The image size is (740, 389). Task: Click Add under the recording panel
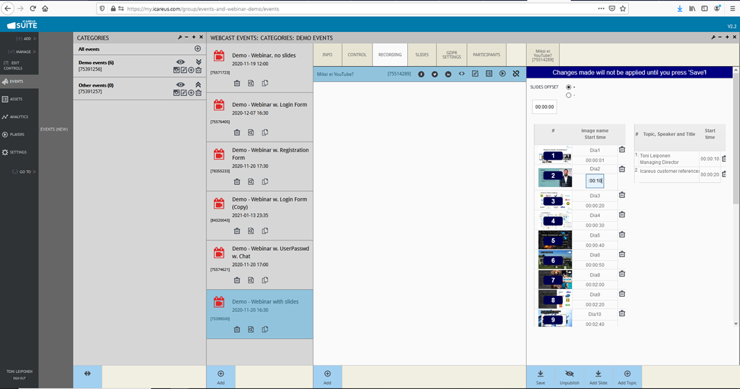(327, 377)
